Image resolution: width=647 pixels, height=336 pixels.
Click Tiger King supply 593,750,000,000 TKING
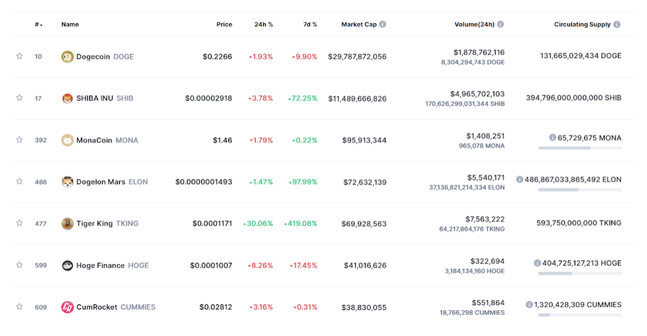pos(579,223)
